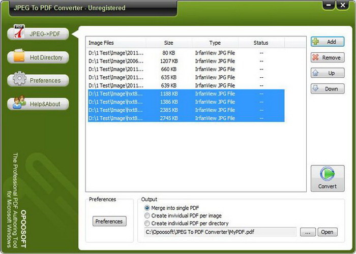Open the JPEG->PDF section

coord(38,34)
